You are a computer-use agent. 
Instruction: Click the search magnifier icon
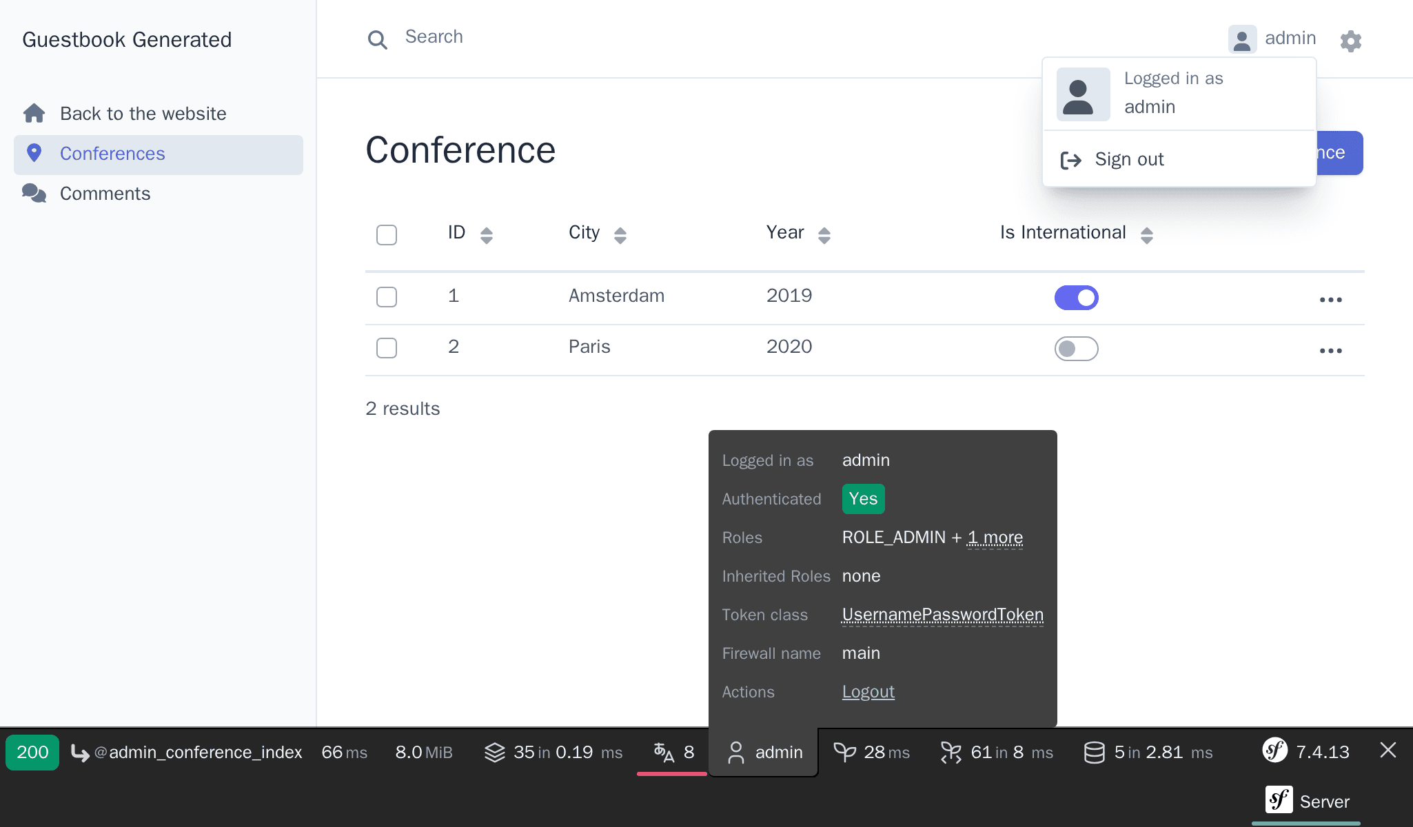(x=377, y=40)
